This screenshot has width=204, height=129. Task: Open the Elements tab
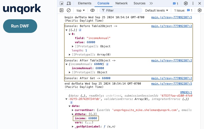click(85, 3)
